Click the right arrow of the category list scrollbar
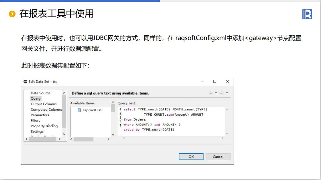Image resolution: width=321 pixels, height=180 pixels. [60, 139]
